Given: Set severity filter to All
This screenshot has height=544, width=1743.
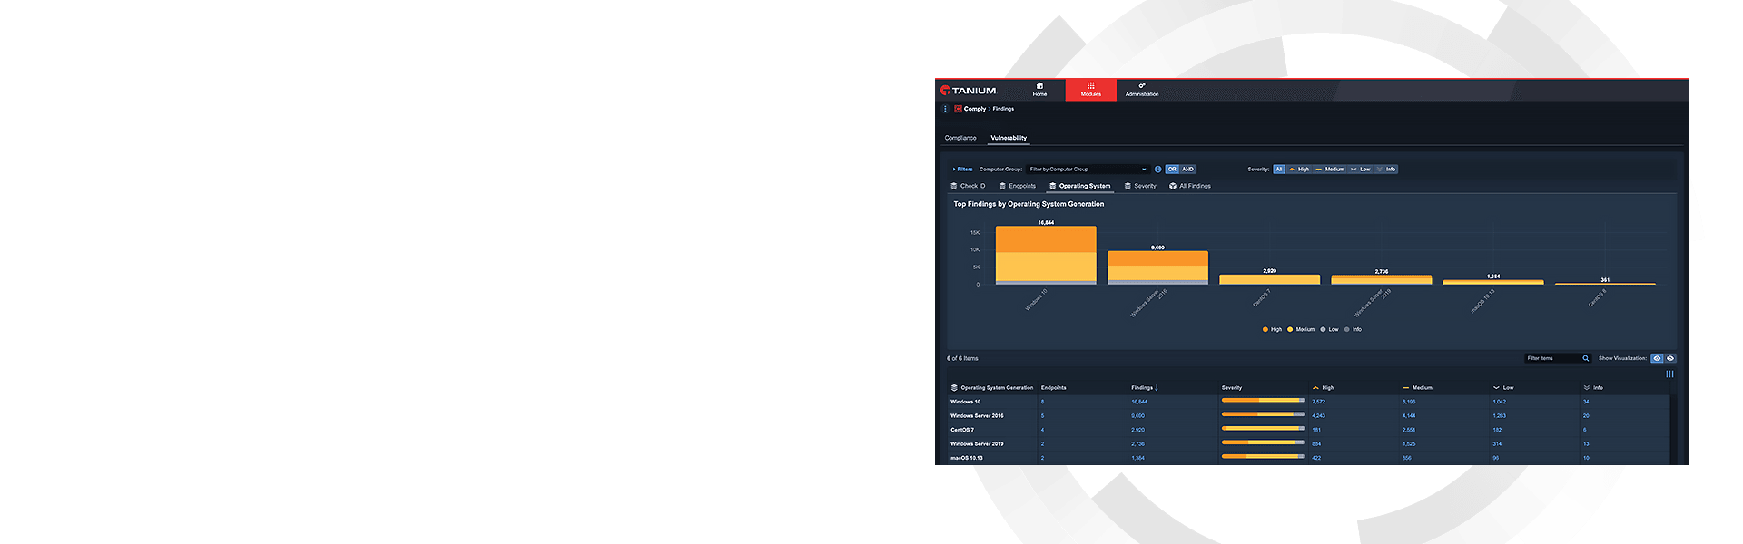Looking at the screenshot, I should tap(1279, 170).
